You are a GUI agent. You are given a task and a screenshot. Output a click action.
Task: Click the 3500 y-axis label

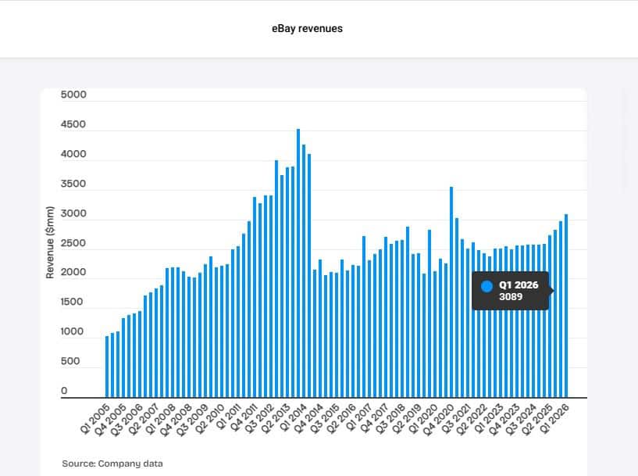tap(73, 184)
